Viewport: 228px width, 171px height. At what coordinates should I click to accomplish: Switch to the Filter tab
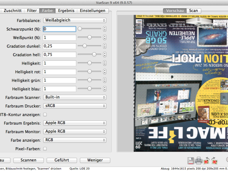click(x=32, y=11)
